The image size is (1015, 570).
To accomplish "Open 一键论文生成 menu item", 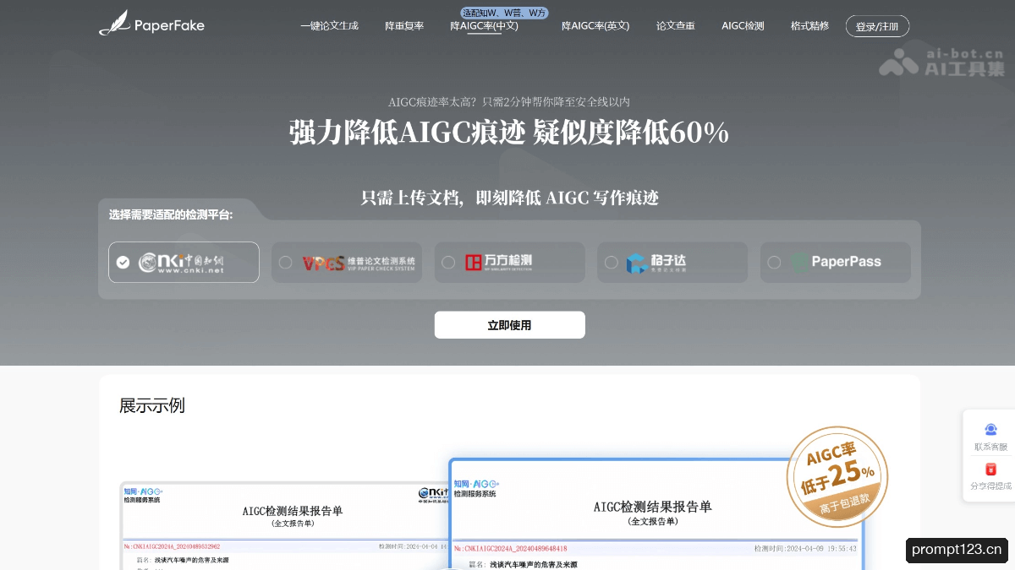I will (330, 26).
